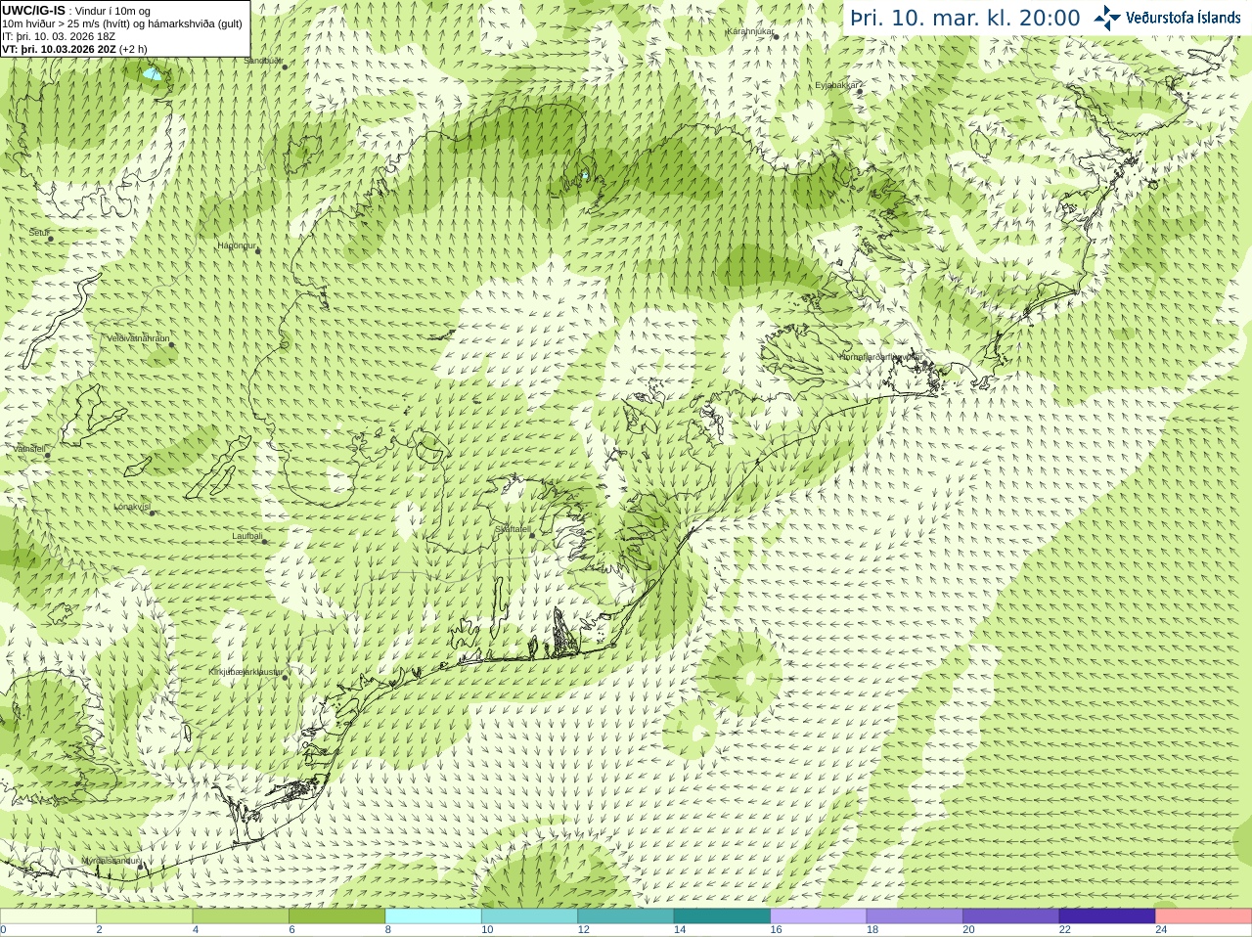This screenshot has width=1252, height=937.
Task: Select the Lónakvísl station label
Action: coord(132,507)
